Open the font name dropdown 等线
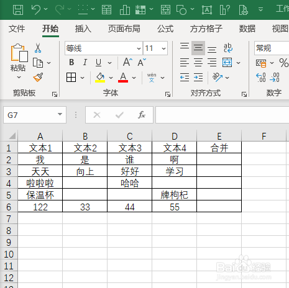289x288 pixels. click(x=139, y=48)
